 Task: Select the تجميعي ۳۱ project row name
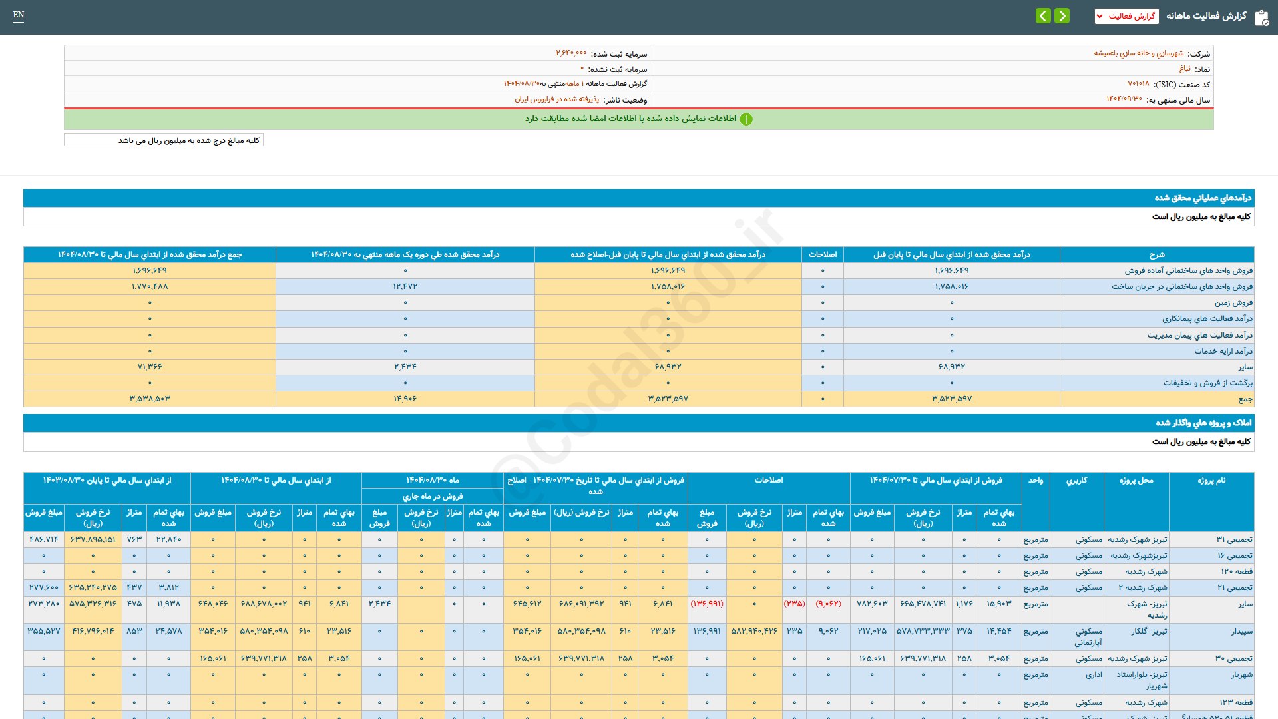click(x=1235, y=539)
